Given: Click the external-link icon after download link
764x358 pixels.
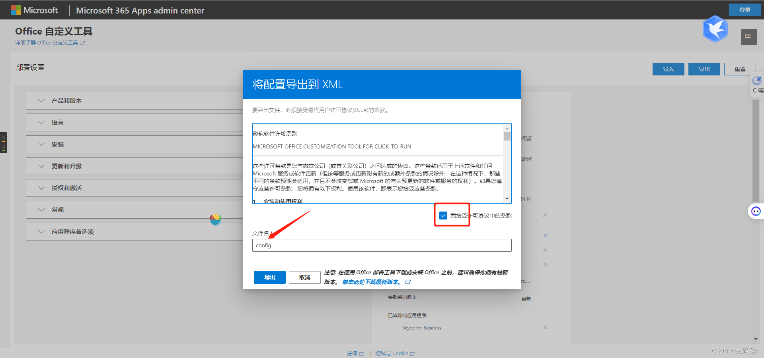Looking at the screenshot, I should pyautogui.click(x=408, y=282).
